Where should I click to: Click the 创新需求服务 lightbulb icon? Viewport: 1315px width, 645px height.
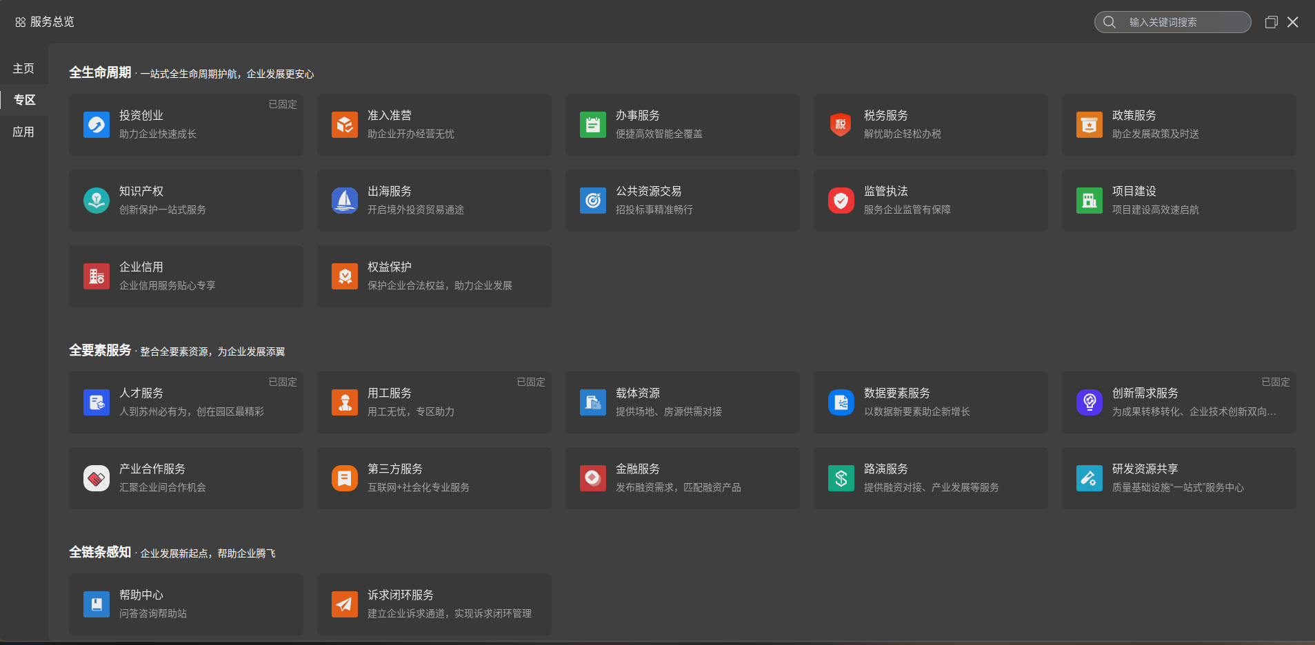click(1090, 402)
